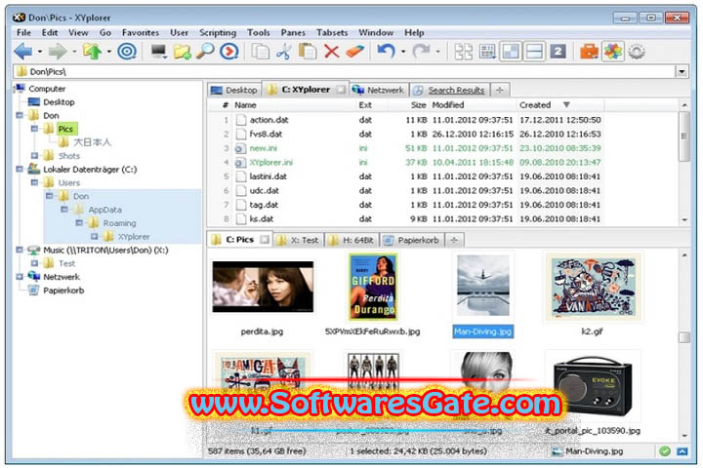This screenshot has width=703, height=468.
Task: Click the Redo arrow icon
Action: click(421, 52)
